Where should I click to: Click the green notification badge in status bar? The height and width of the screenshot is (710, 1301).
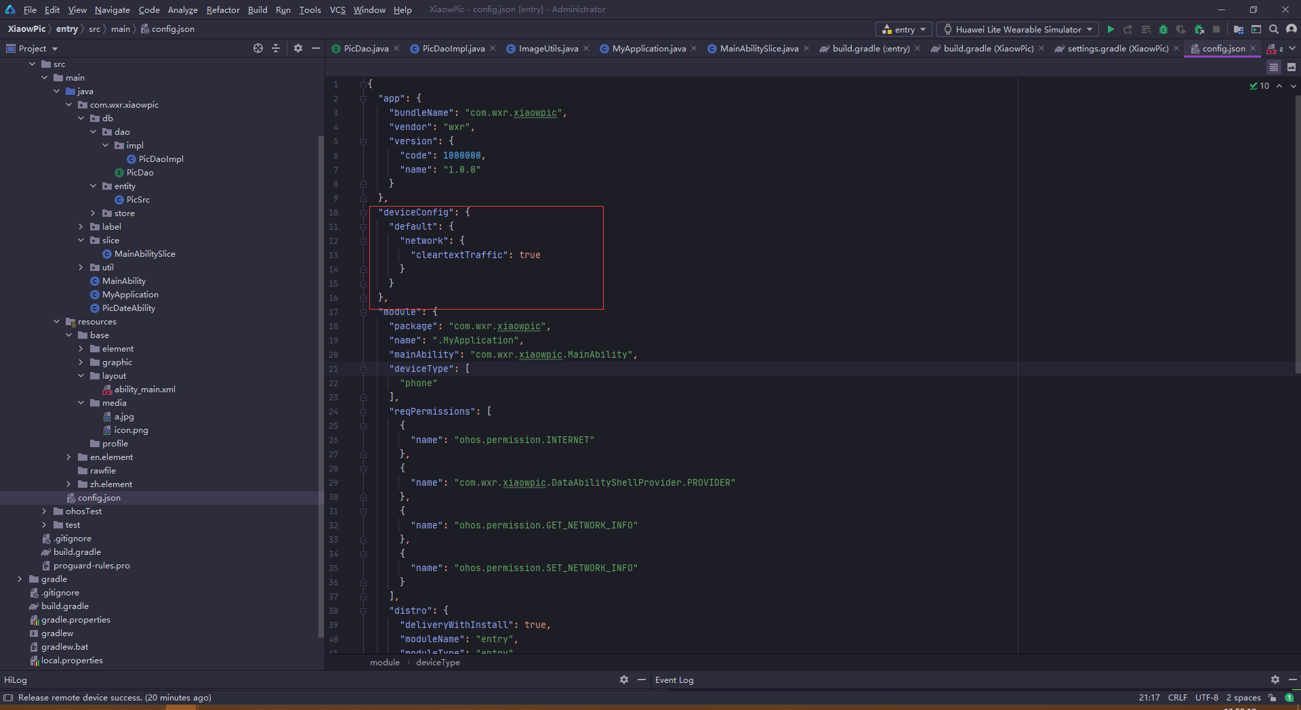click(x=1289, y=698)
